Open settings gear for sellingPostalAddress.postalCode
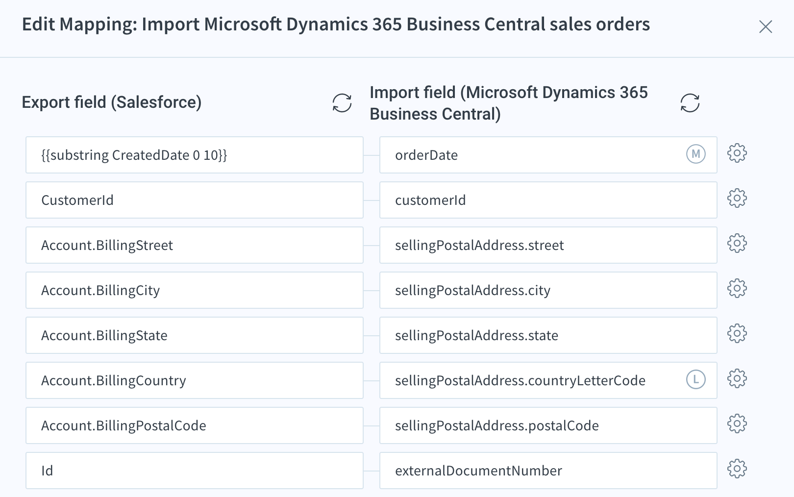The width and height of the screenshot is (794, 497). point(737,424)
